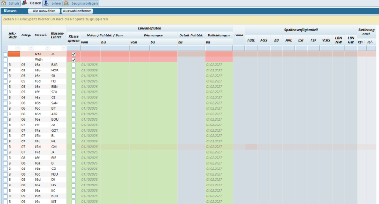Click the filter field under Föma
The height and width of the screenshot is (204, 379).
pyautogui.click(x=239, y=48)
